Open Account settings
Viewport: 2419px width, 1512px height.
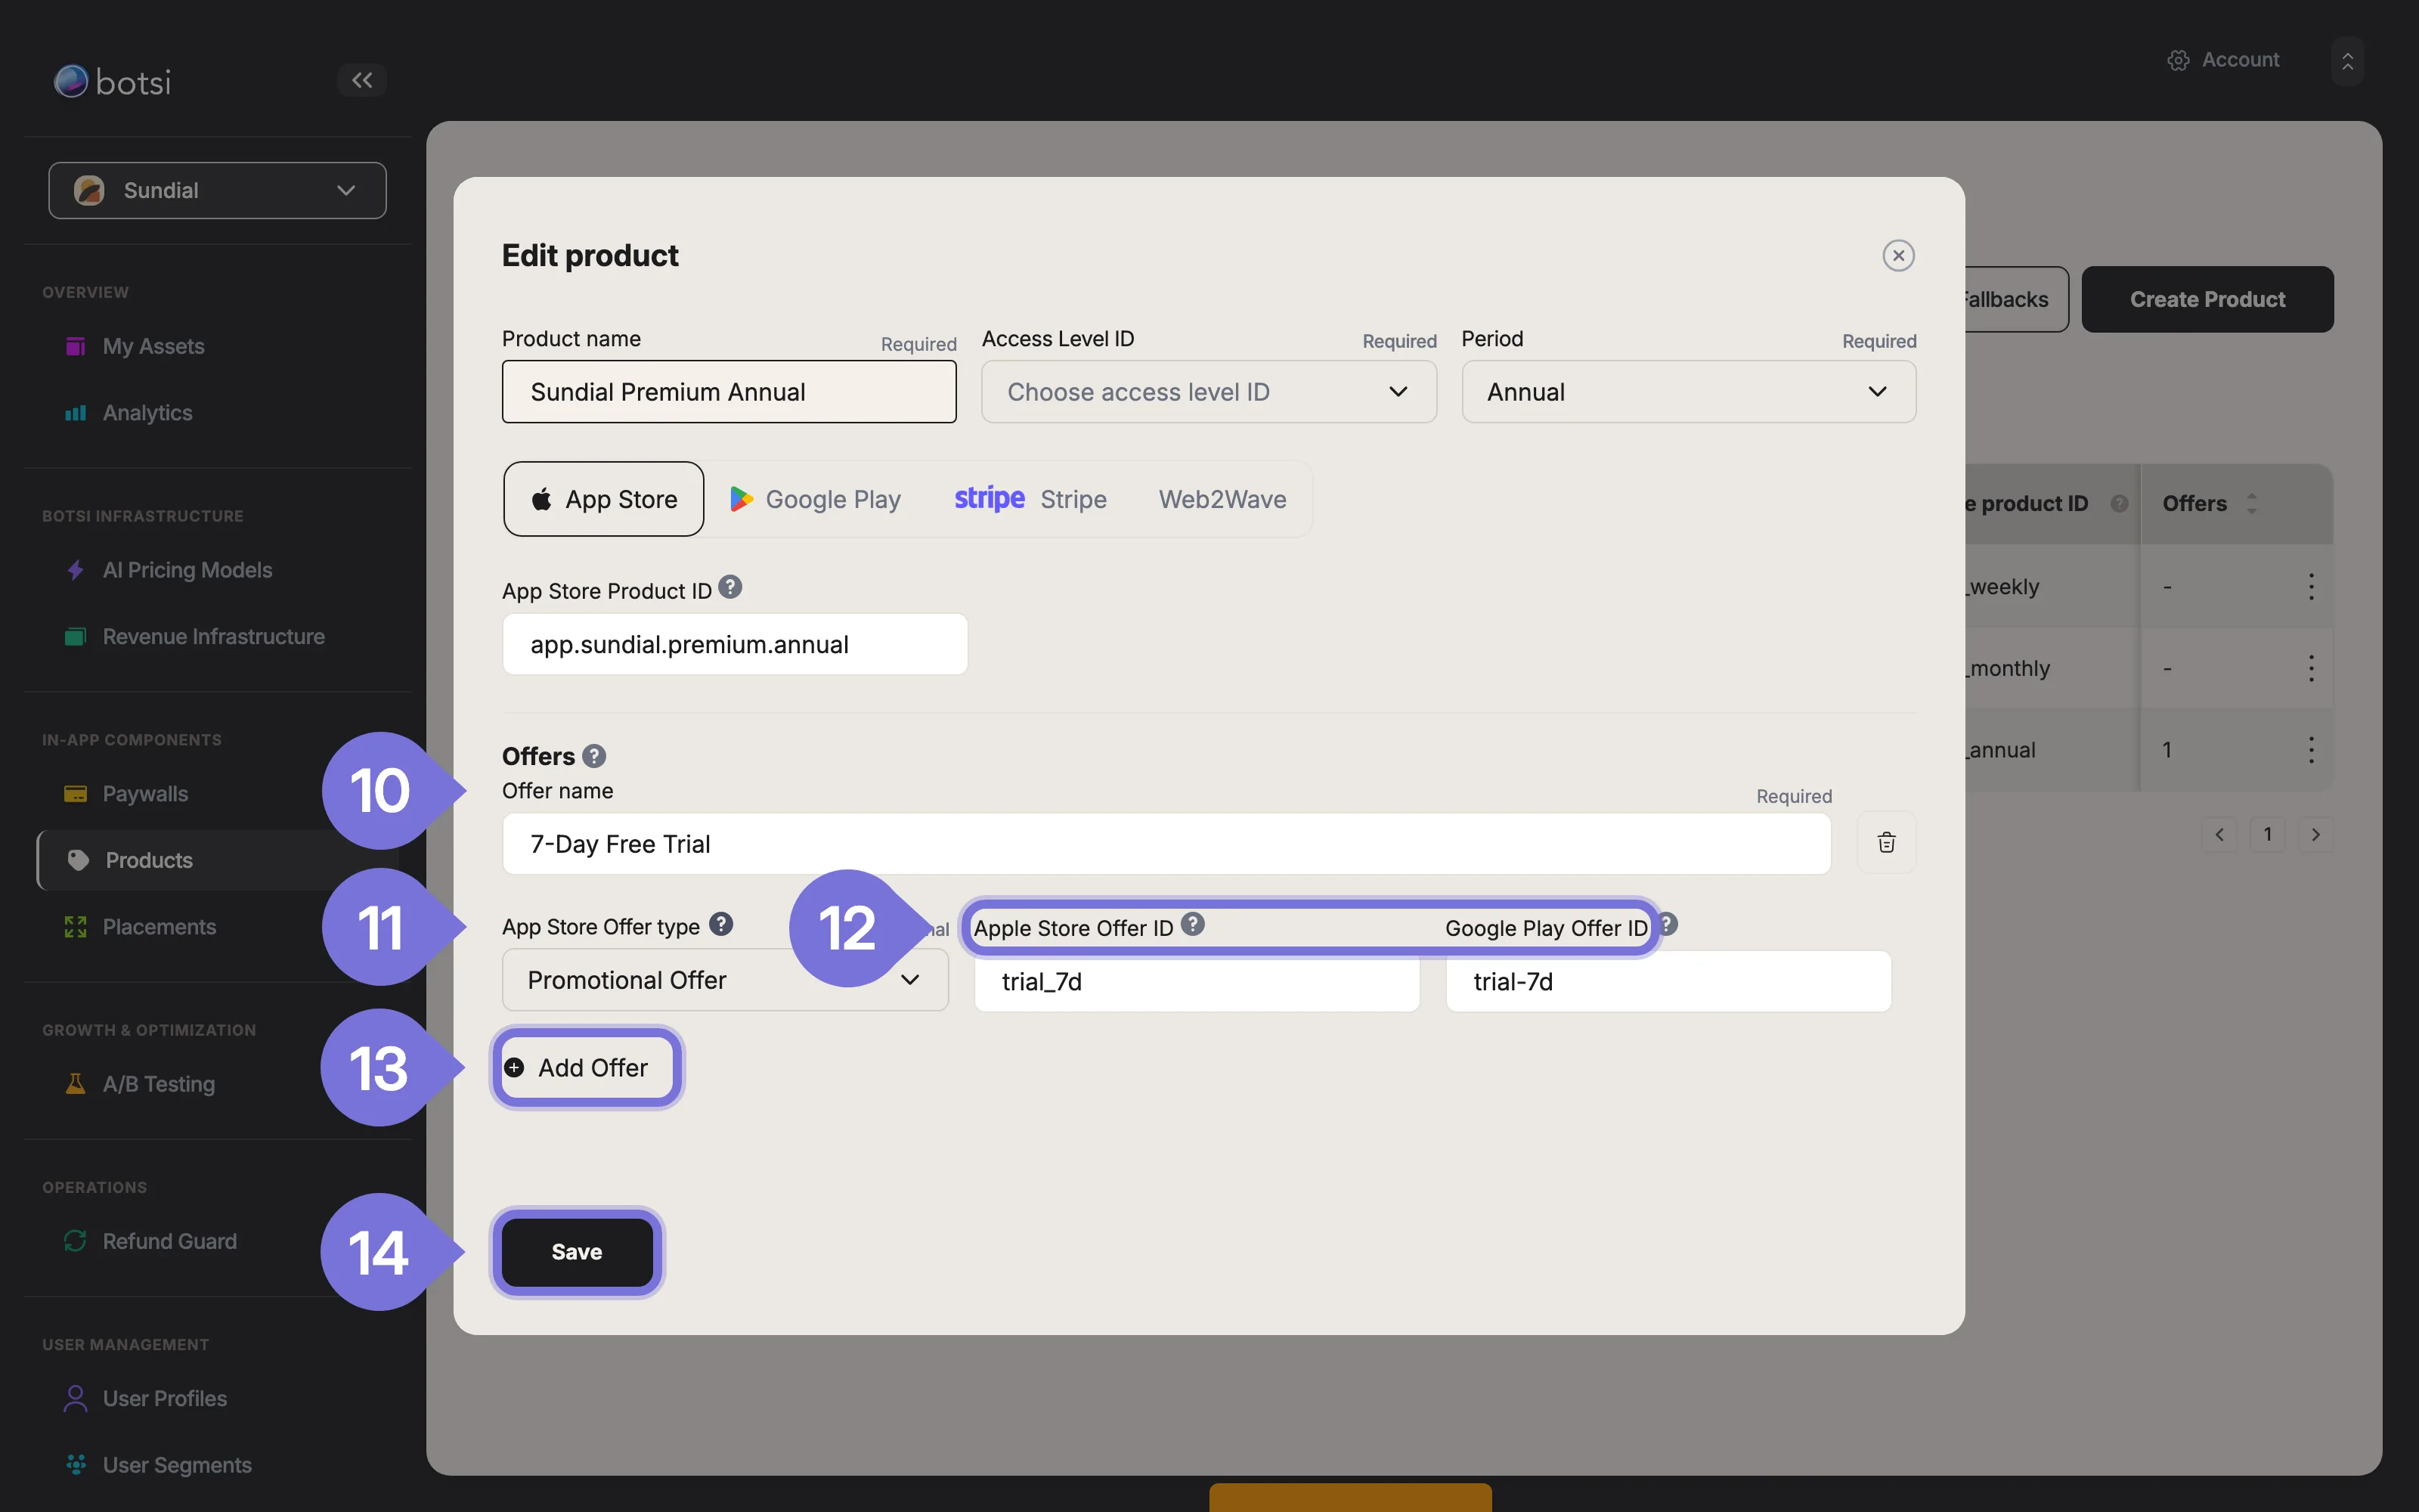coord(2223,60)
